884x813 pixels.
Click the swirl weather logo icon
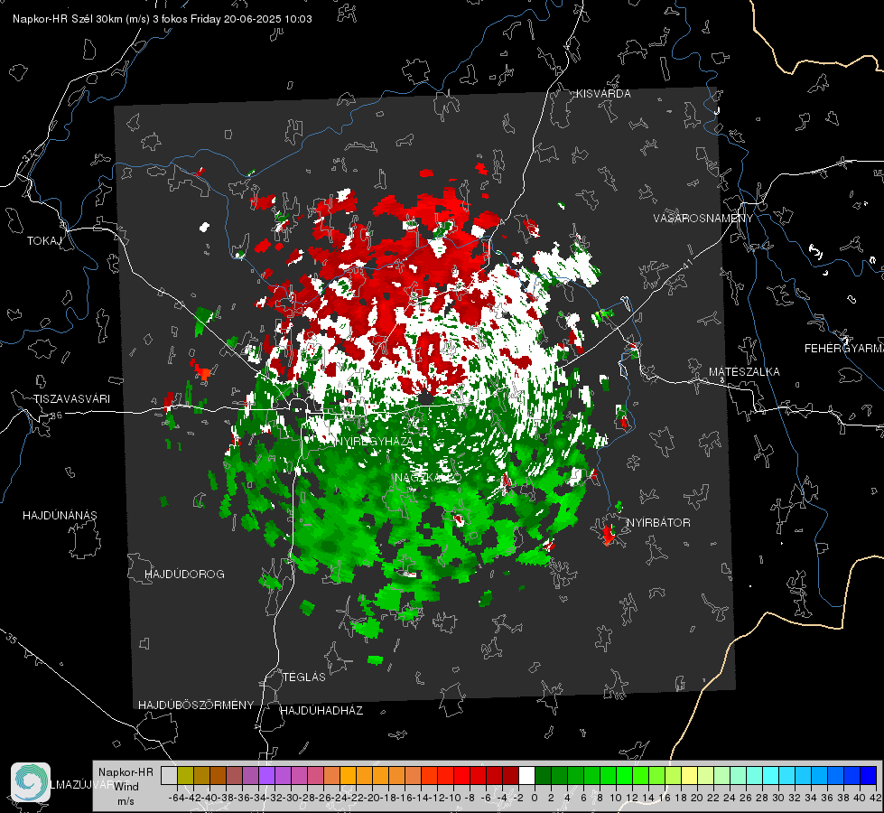[x=31, y=782]
